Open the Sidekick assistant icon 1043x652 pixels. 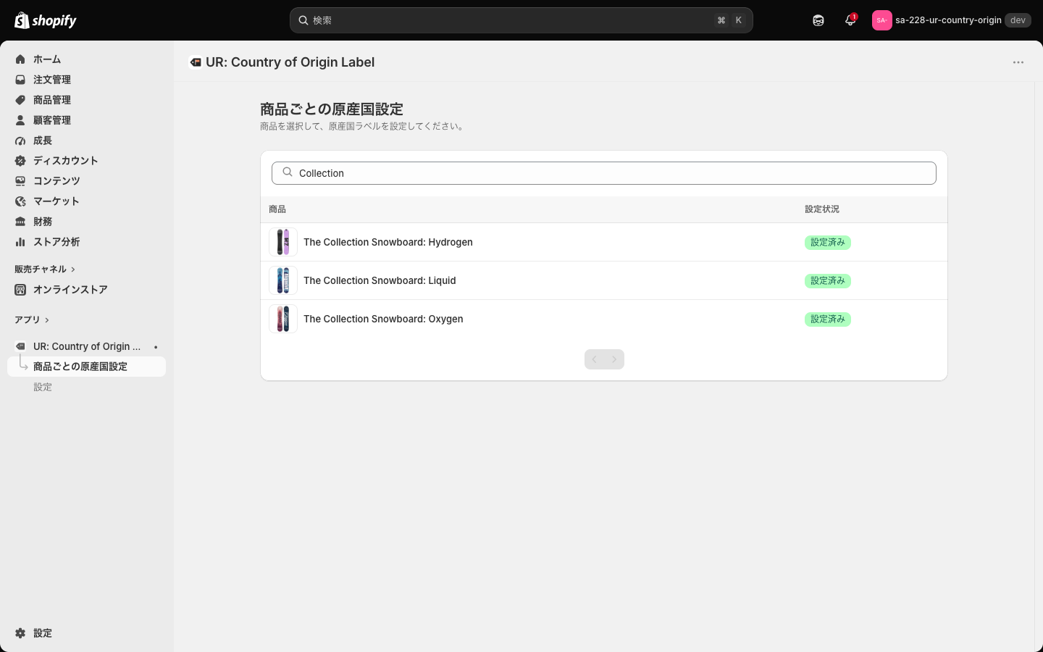[818, 20]
